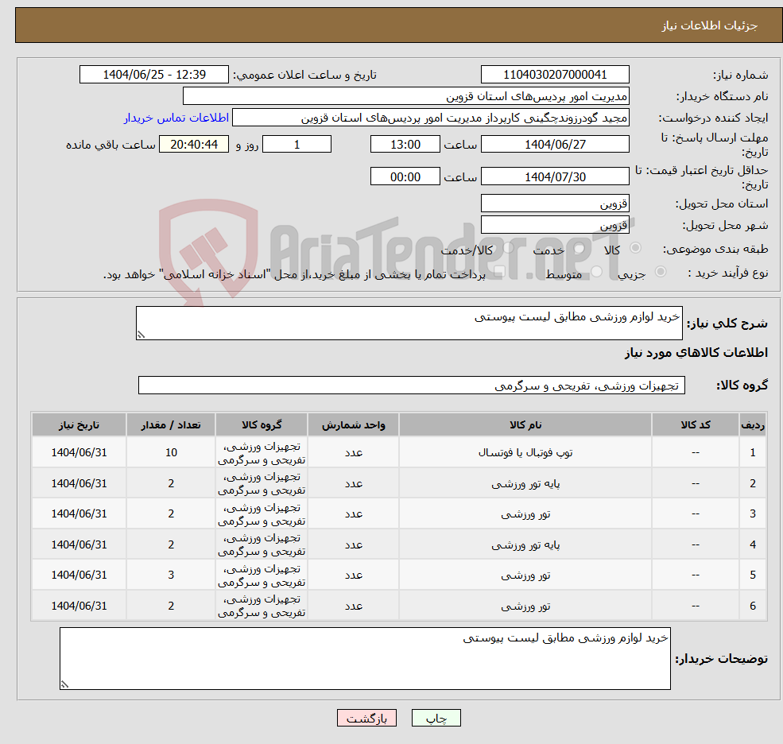Click the countdown timer showing 20:40:44
783x744 pixels.
point(192,144)
